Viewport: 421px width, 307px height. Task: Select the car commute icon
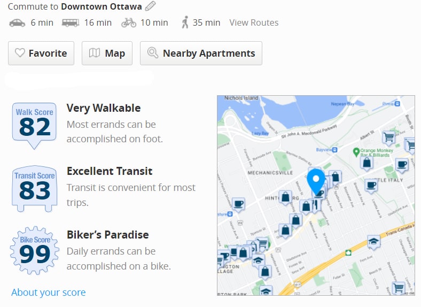pyautogui.click(x=17, y=23)
